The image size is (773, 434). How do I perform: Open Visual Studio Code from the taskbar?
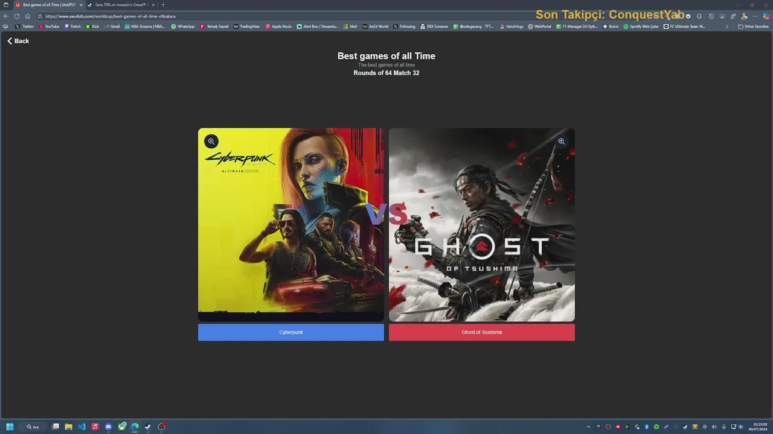point(82,427)
